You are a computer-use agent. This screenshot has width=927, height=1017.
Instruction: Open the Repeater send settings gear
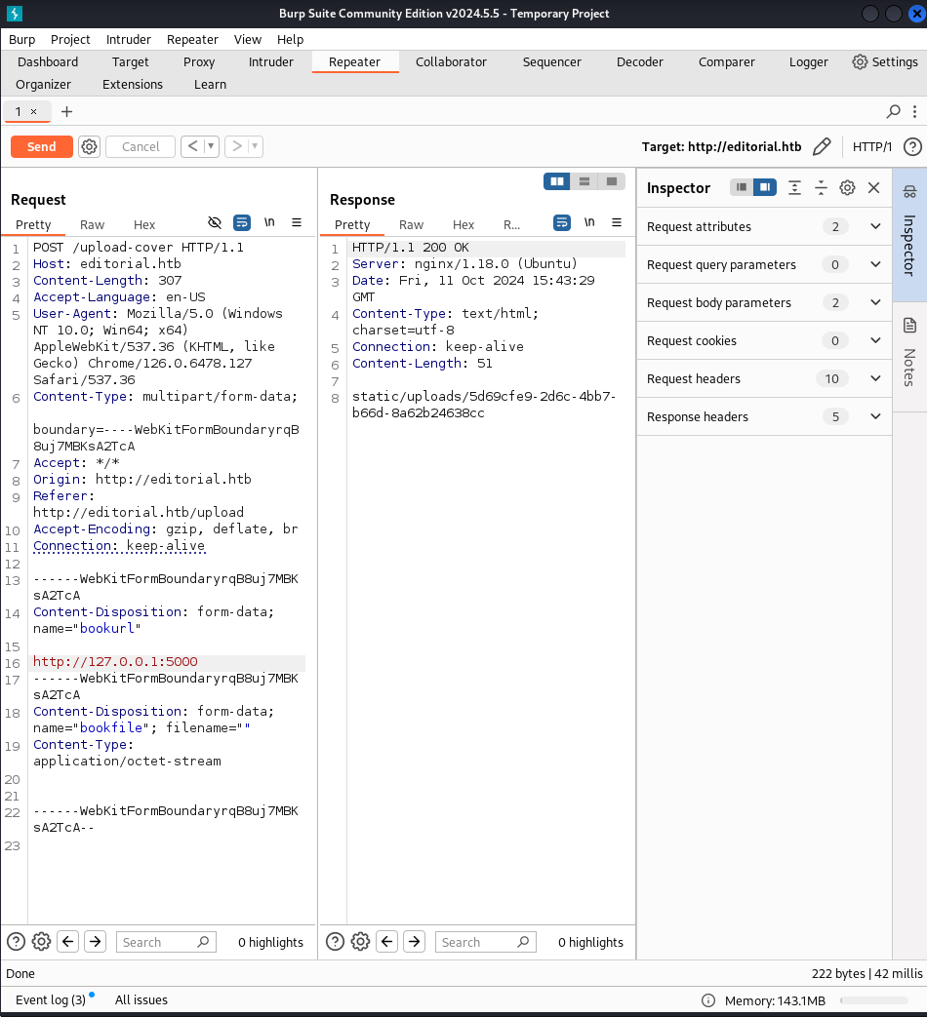tap(89, 146)
